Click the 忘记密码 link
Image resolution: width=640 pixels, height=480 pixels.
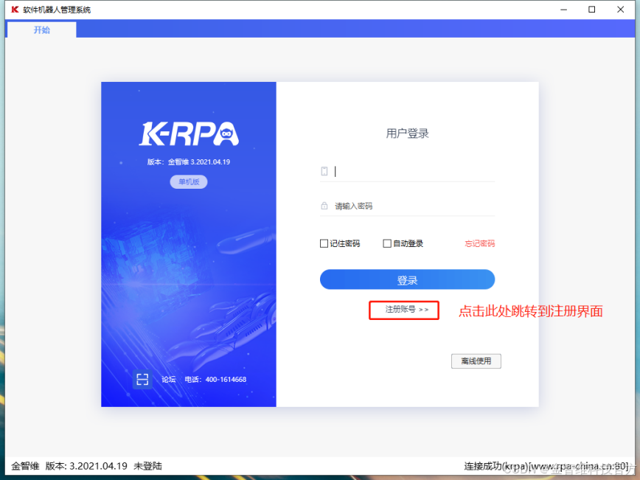479,243
